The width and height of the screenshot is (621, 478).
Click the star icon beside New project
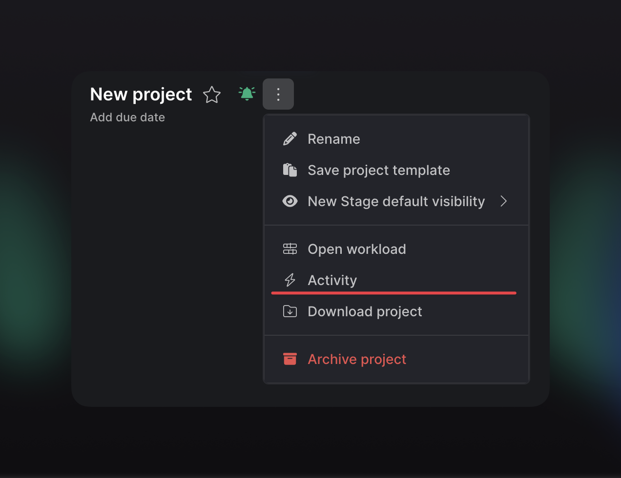[212, 95]
